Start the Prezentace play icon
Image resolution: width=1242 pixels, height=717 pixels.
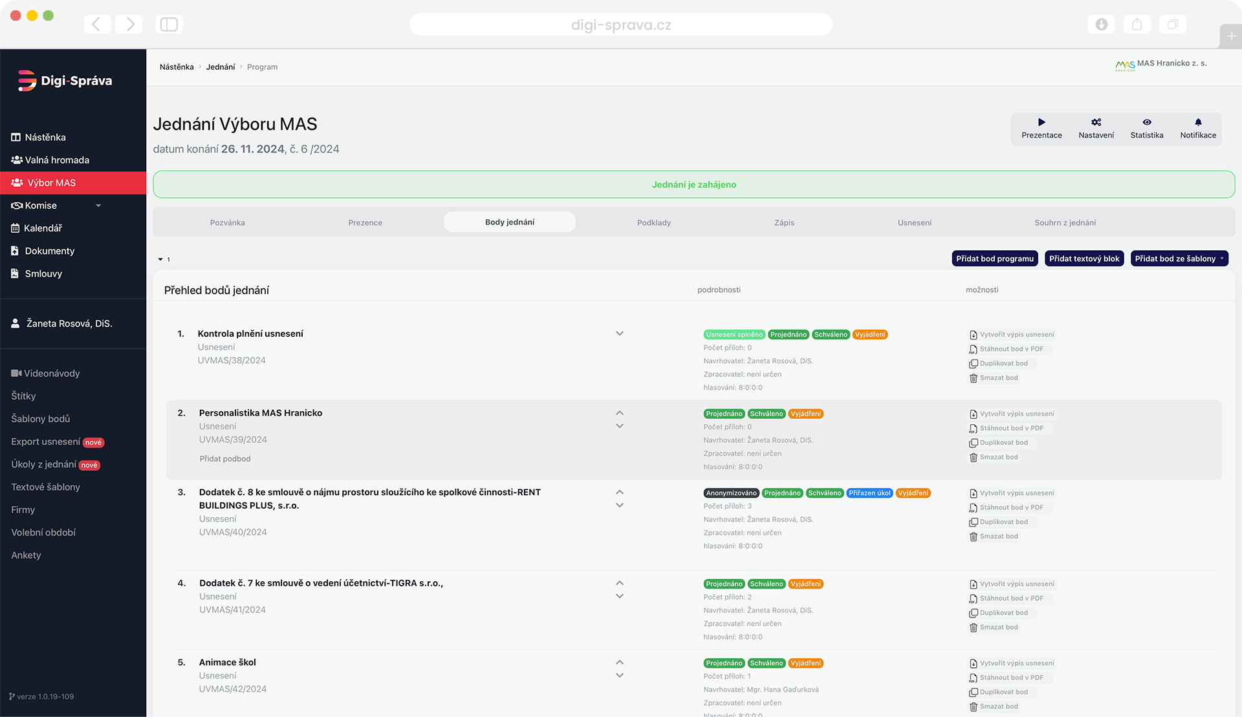1041,122
